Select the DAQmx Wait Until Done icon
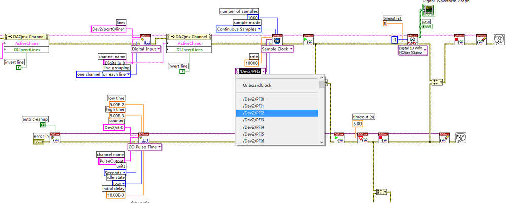The height and width of the screenshot is (205, 506). click(363, 138)
